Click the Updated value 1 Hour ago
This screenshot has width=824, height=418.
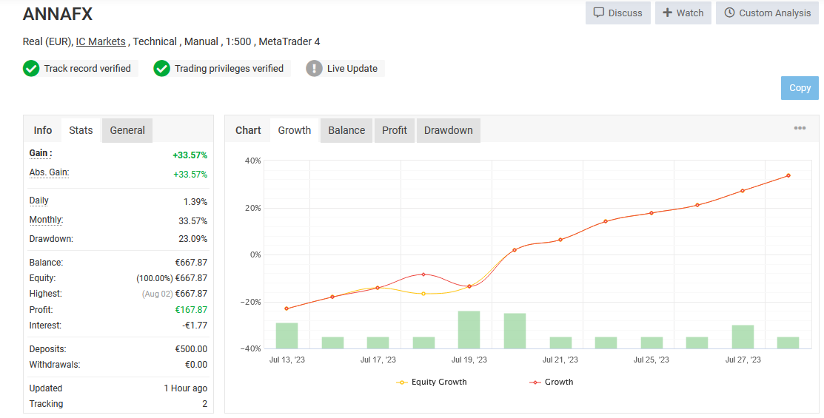coord(186,388)
